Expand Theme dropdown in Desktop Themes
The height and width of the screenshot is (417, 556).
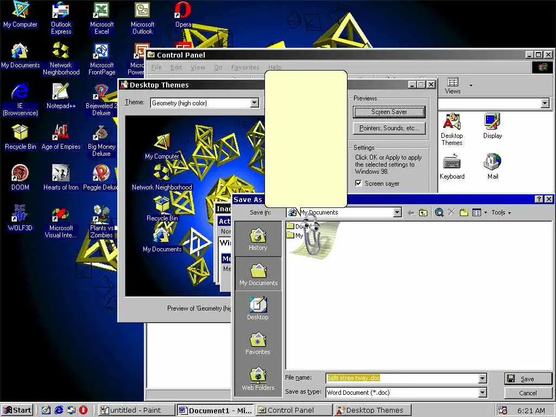254,103
